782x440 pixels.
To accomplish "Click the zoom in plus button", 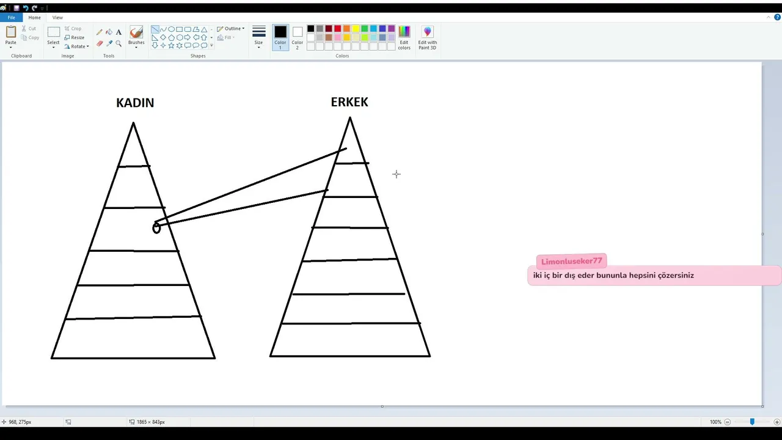I will click(777, 422).
